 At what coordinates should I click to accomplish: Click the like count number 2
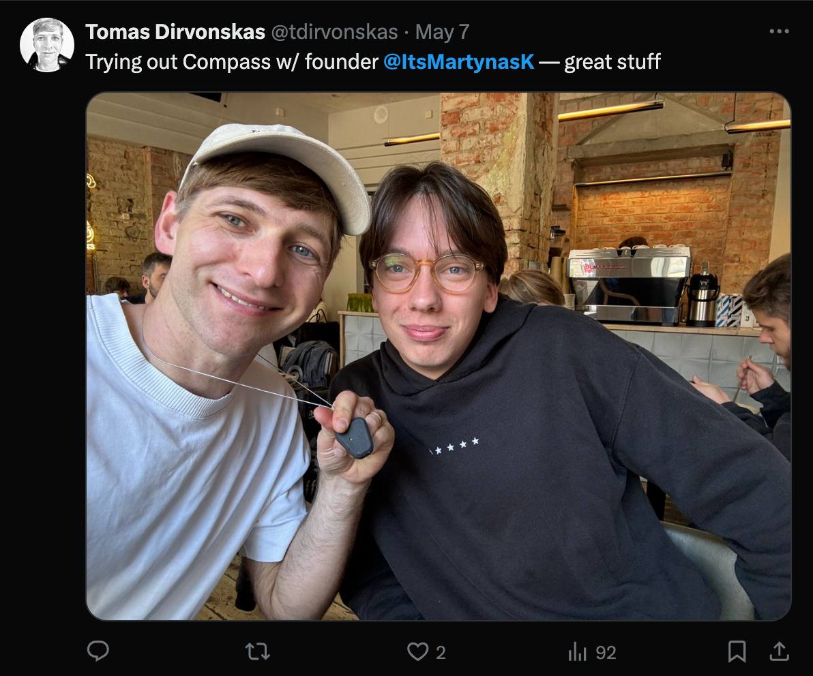pos(441,653)
